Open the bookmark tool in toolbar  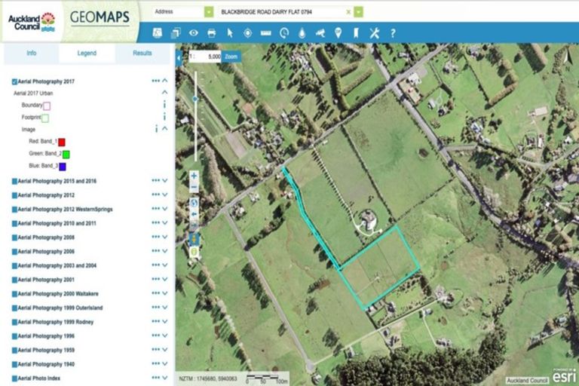pos(356,33)
